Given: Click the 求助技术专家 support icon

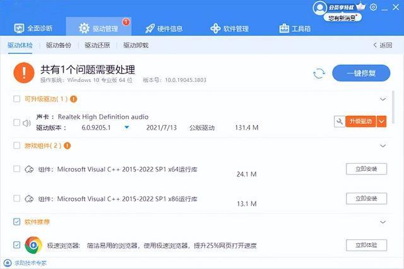Looking at the screenshot, I should pos(8,263).
